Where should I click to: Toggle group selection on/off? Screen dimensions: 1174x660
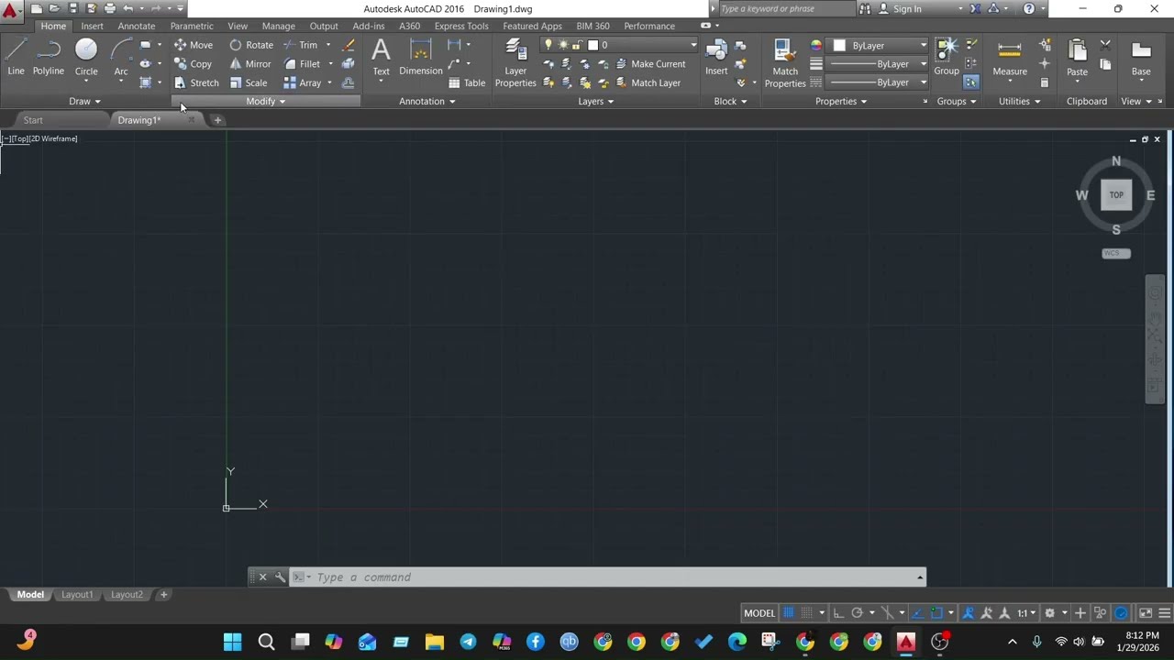970,82
